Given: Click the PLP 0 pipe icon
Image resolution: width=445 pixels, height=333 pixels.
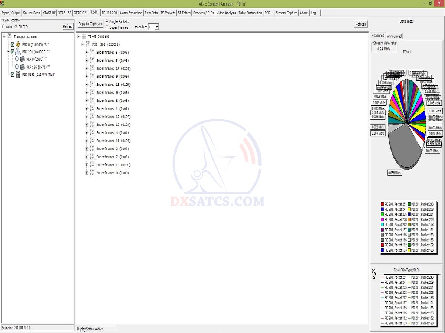Looking at the screenshot, I should (x=22, y=59).
